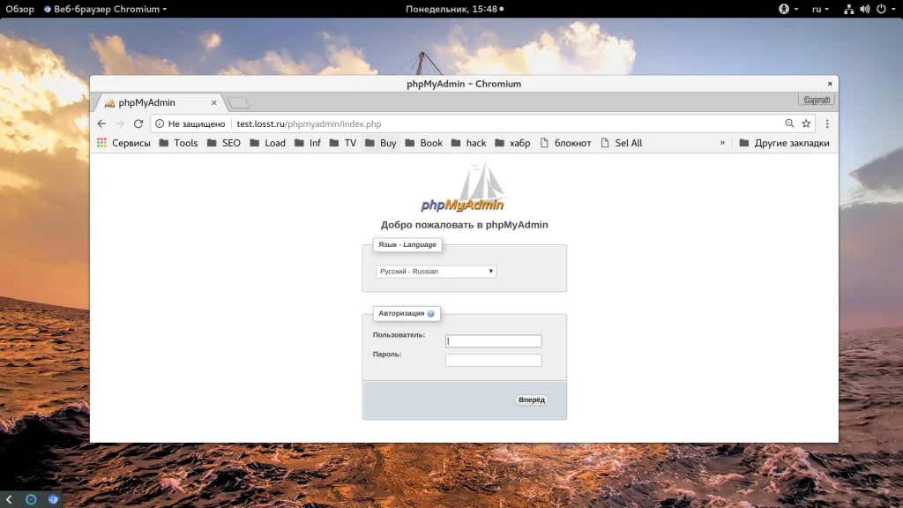The image size is (903, 508).
Task: Open the system volume icon in top bar
Action: 864,9
